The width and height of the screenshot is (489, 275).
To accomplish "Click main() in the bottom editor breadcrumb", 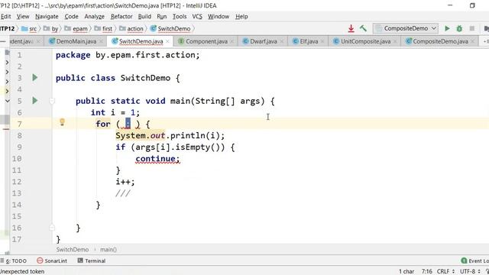I will click(108, 250).
